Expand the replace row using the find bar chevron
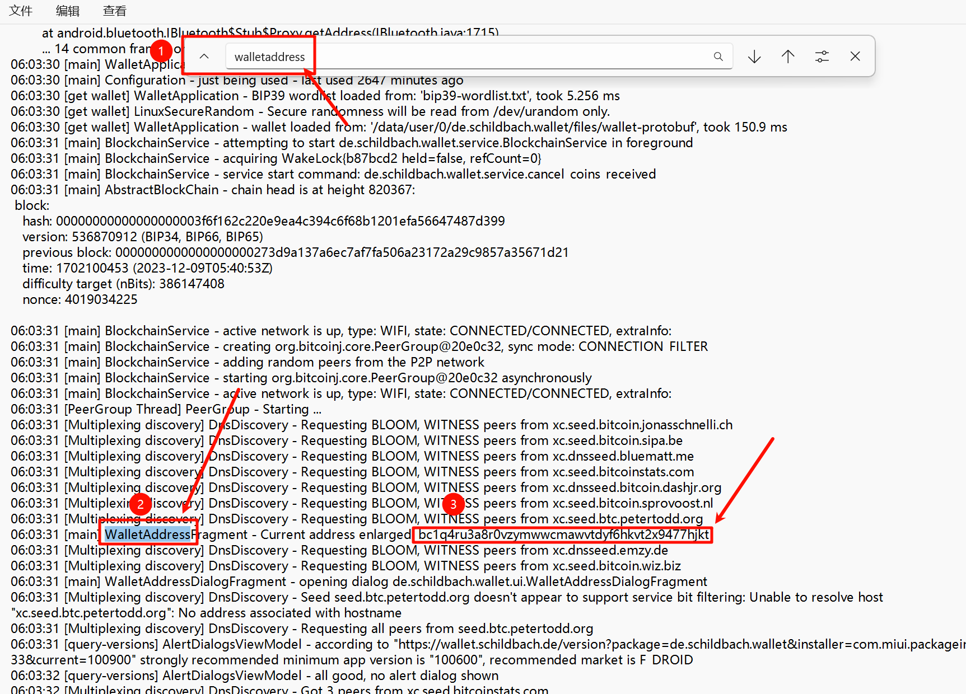 click(x=204, y=57)
